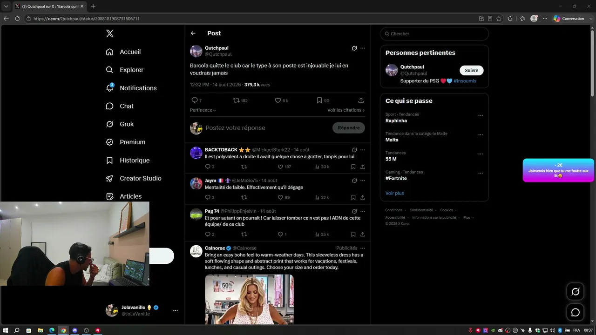Click Voir plus under trends
The width and height of the screenshot is (596, 335).
click(x=395, y=193)
